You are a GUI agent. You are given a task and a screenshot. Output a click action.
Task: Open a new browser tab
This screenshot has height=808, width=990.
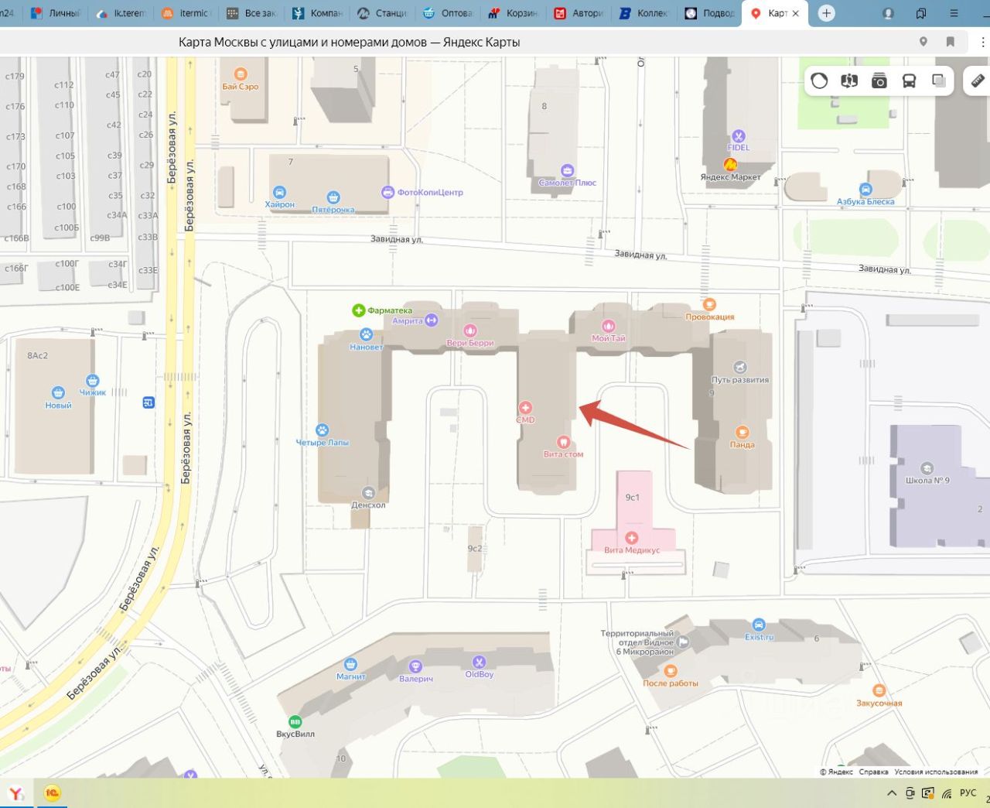click(x=827, y=13)
